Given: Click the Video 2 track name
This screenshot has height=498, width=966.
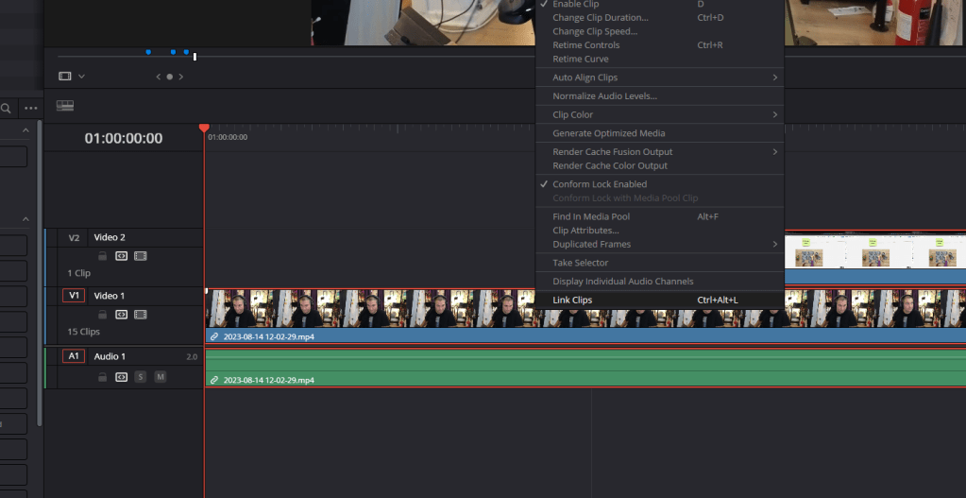Looking at the screenshot, I should coord(110,237).
